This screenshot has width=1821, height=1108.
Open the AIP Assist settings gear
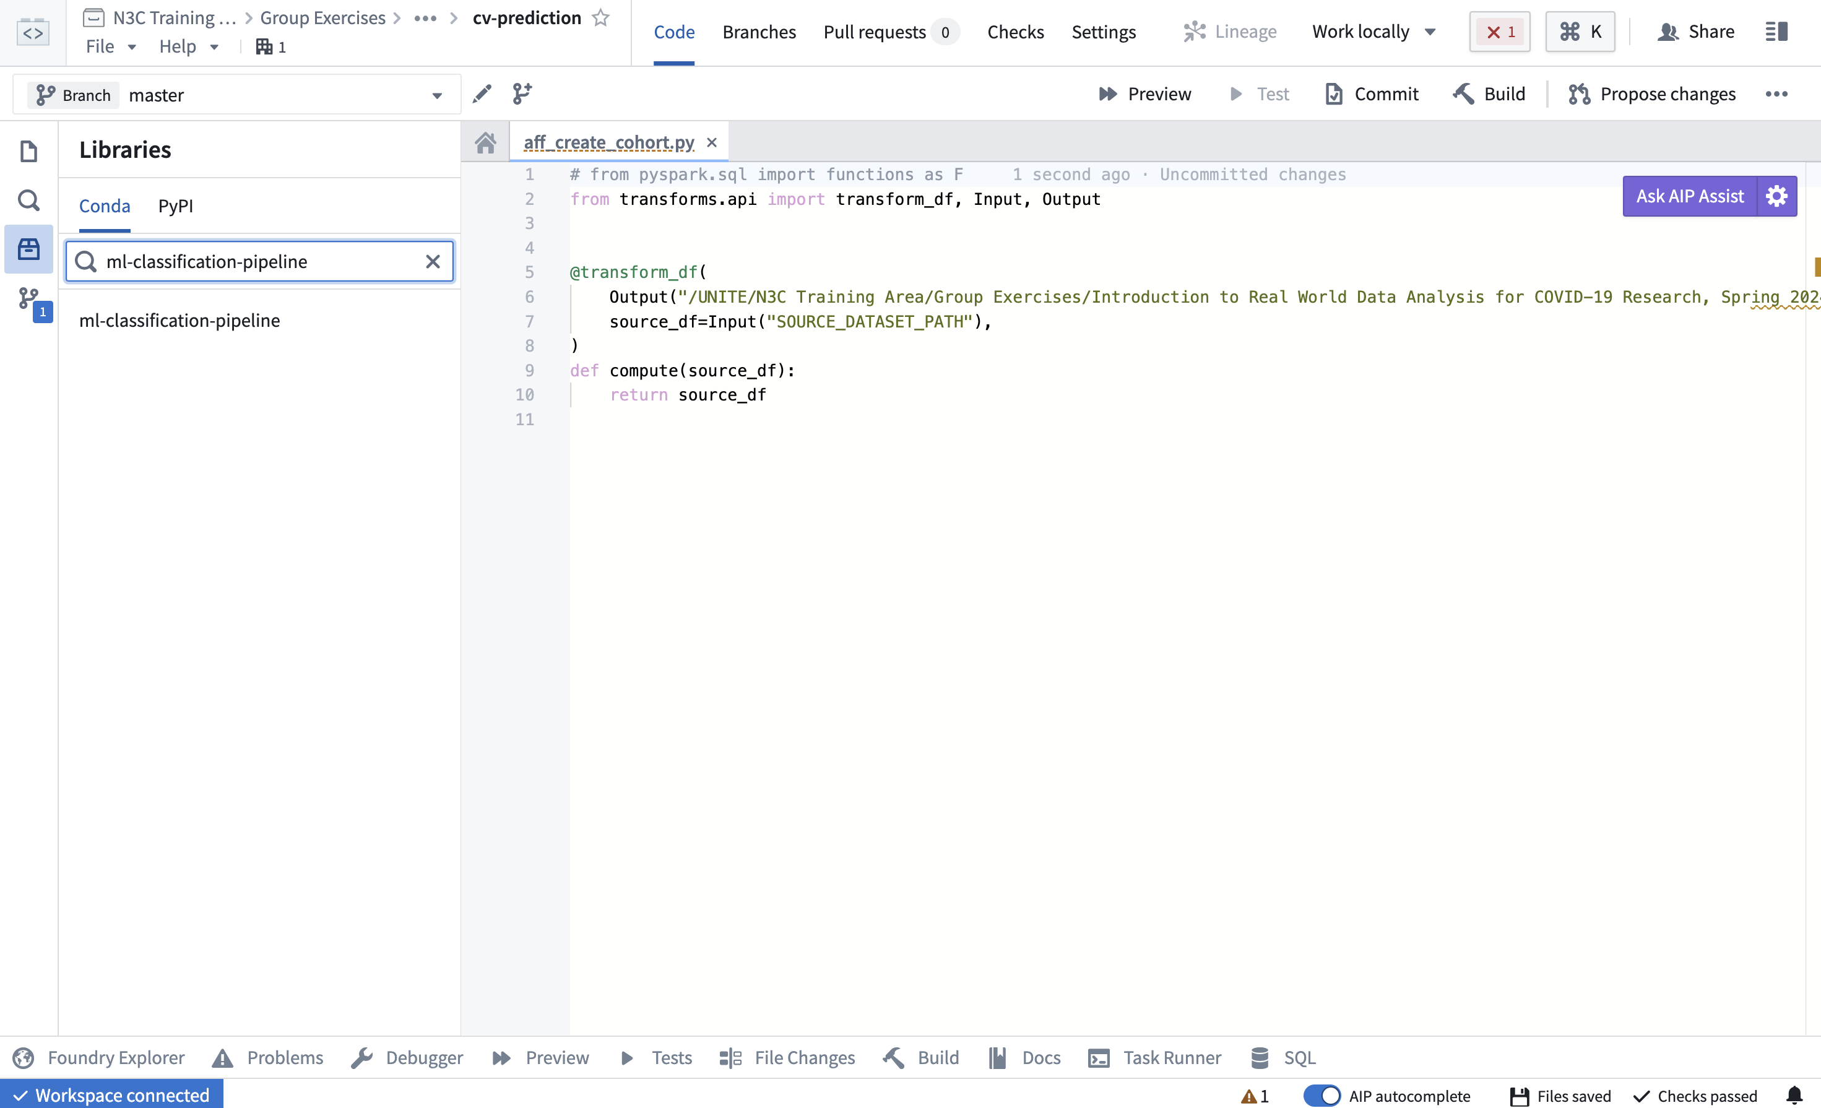pos(1776,196)
